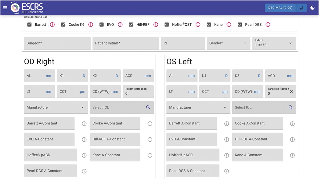Click the OD Right CD (WTW) field
This screenshot has height=179, width=319.
(105, 91)
